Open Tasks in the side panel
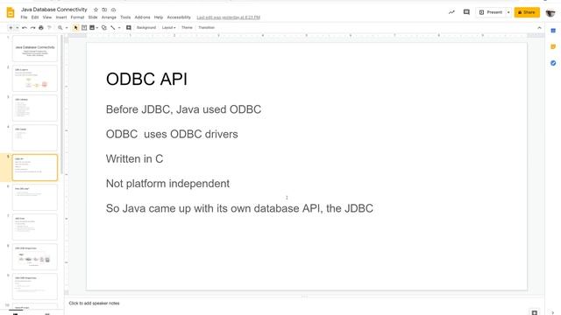The width and height of the screenshot is (561, 315). pos(553,63)
